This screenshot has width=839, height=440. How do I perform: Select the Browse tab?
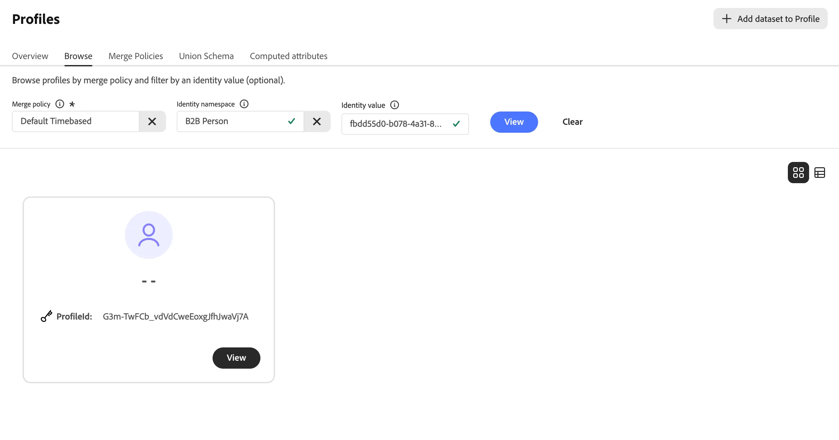78,56
